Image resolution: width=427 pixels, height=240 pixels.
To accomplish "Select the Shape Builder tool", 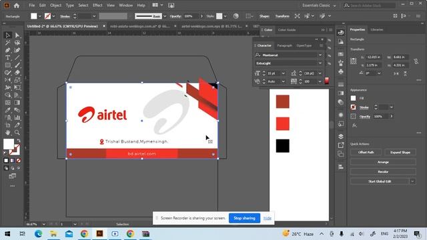I will (x=7, y=95).
